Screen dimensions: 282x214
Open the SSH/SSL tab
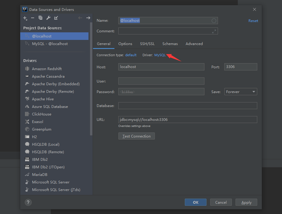(x=147, y=44)
